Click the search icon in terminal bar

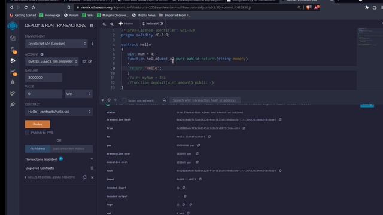164,100
